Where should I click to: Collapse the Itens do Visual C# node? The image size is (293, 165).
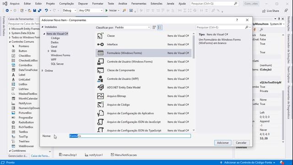[x=44, y=33]
